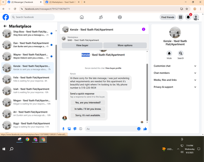The image size is (204, 162).
Task: Open Megan 1bed 1bath conversation
Action: [x=27, y=102]
